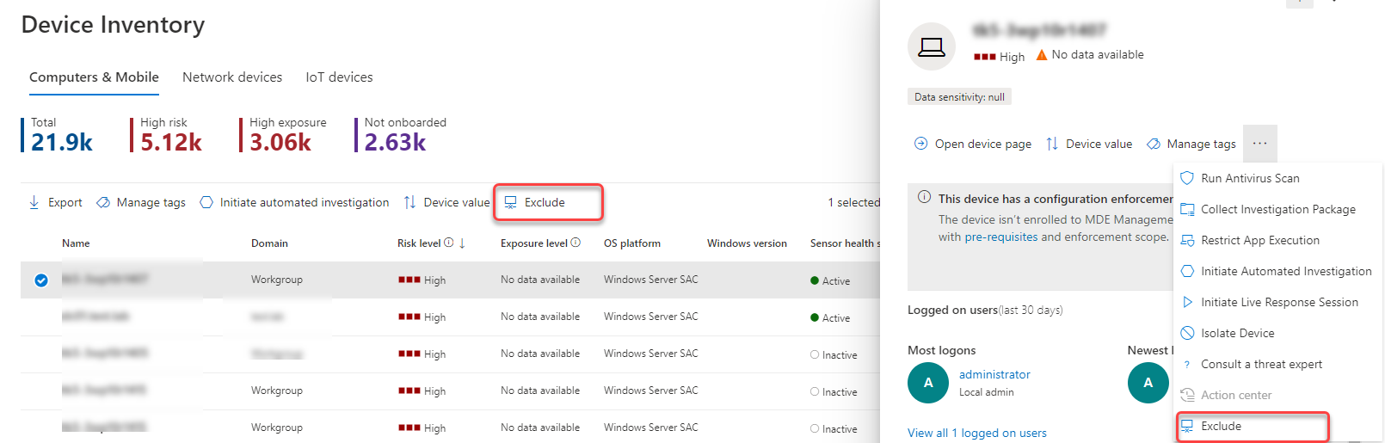Screen dimensions: 1385x443
Task: Select Restrict App Execution menu item
Action: click(1278, 240)
